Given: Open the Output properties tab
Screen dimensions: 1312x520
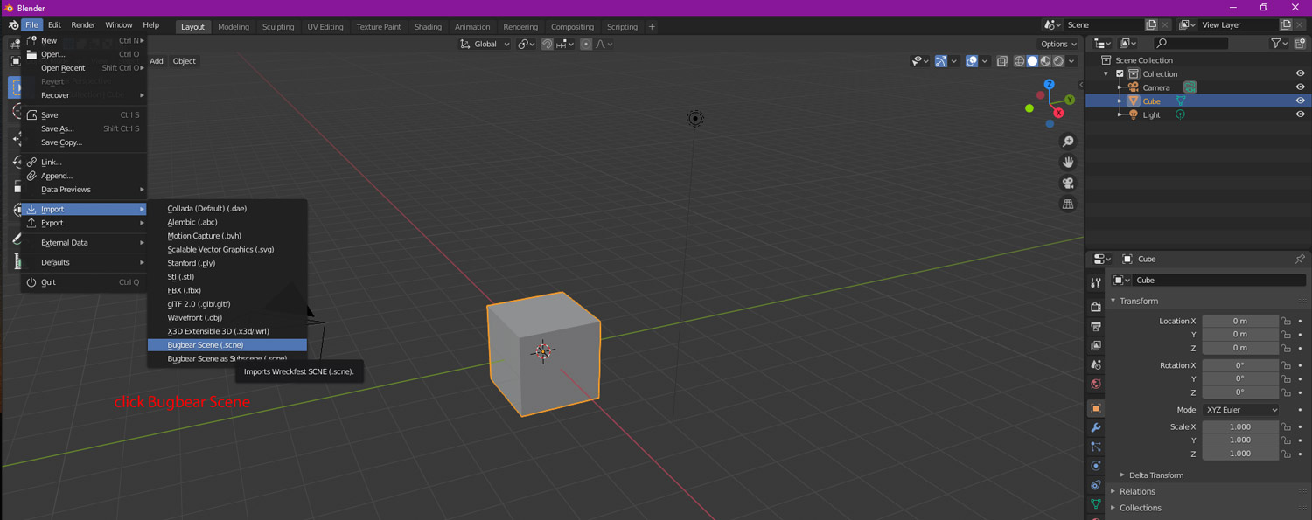Looking at the screenshot, I should click(x=1096, y=326).
